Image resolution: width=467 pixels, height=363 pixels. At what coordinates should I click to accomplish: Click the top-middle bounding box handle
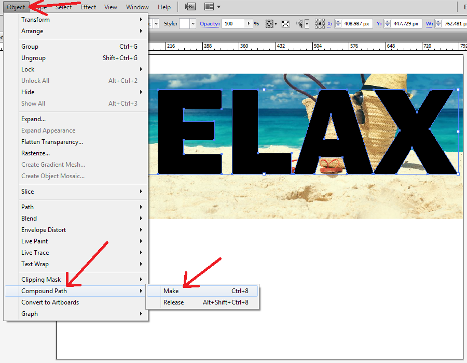pyautogui.click(x=264, y=90)
